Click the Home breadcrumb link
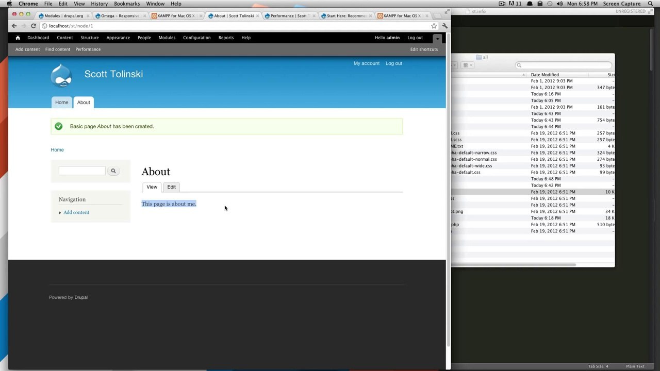The width and height of the screenshot is (660, 371). coord(57,150)
